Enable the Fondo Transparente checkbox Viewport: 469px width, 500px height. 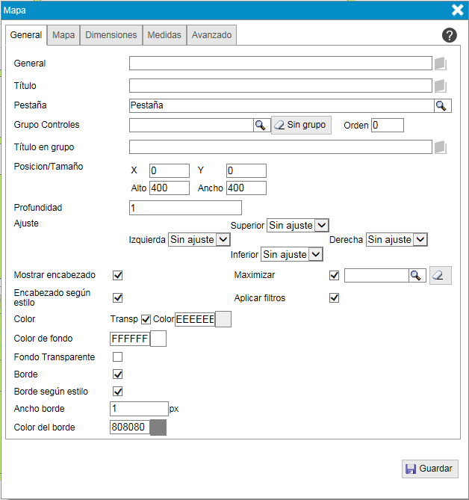117,357
